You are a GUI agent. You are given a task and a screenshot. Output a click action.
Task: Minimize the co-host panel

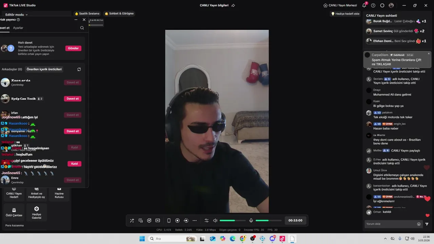(76, 20)
